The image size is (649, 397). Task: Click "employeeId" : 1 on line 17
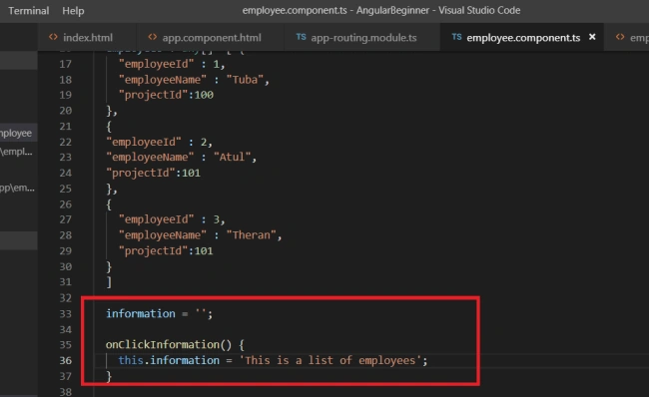(170, 64)
